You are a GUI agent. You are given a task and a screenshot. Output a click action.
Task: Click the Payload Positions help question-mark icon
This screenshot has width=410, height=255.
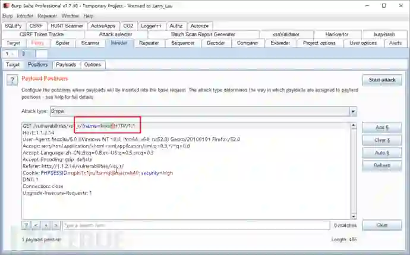12,80
